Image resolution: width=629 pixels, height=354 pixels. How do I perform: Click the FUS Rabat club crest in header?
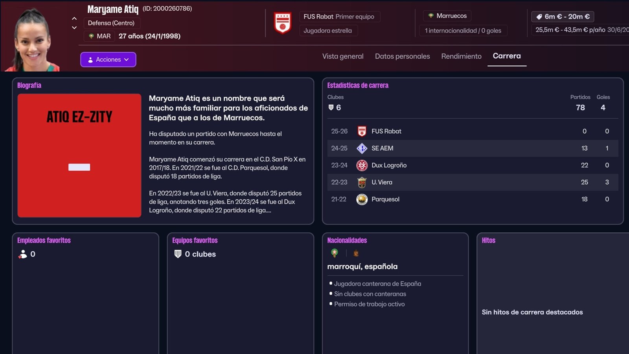tap(282, 23)
